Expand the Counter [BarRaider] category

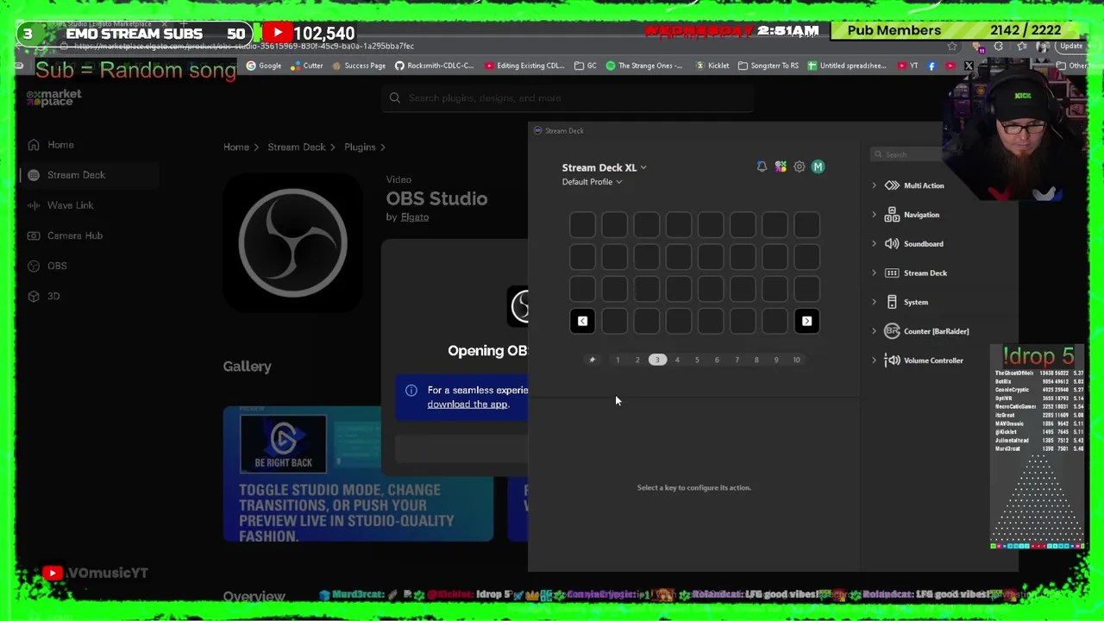click(874, 331)
